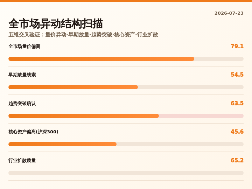Click the 全市场异动结构扫描 title heading
This screenshot has height=189, width=252.
pos(56,24)
